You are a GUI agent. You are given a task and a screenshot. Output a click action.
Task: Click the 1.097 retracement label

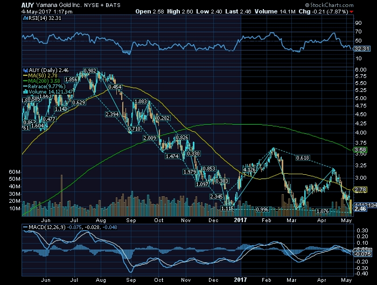coord(202,184)
